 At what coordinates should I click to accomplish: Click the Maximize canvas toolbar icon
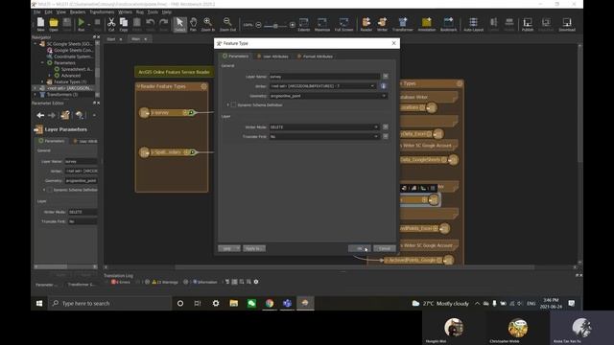[x=322, y=24]
